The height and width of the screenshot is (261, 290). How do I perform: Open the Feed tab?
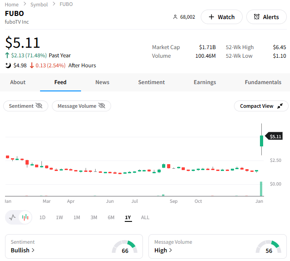click(60, 82)
